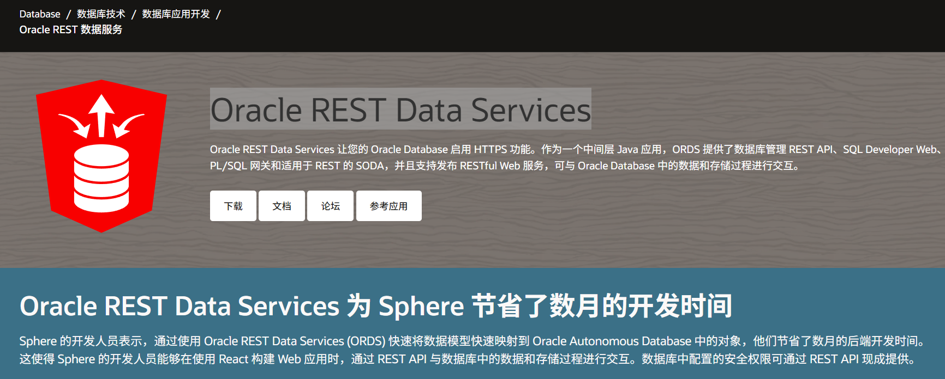Image resolution: width=945 pixels, height=379 pixels.
Task: Click the 下载 download button
Action: [x=233, y=206]
